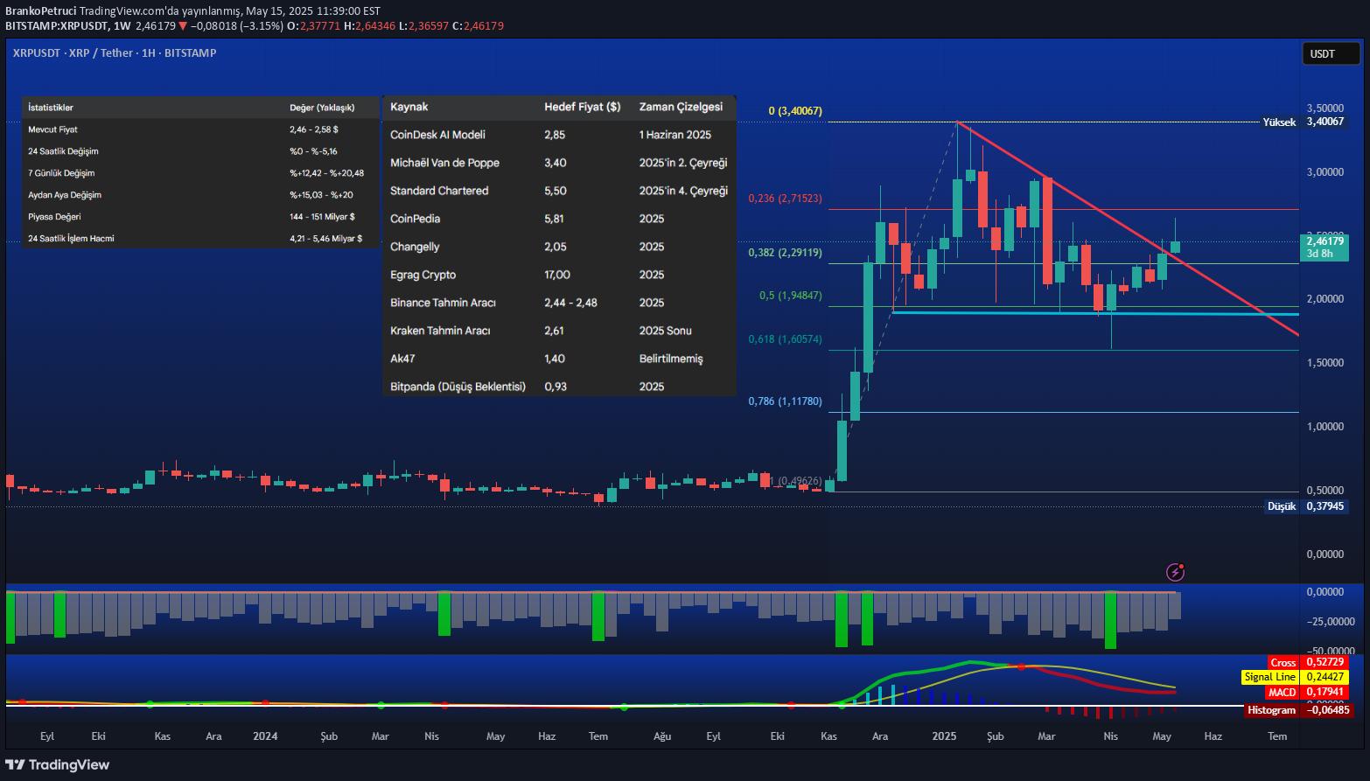Click the Kaynak column header
Image resolution: width=1370 pixels, height=781 pixels.
[x=409, y=107]
